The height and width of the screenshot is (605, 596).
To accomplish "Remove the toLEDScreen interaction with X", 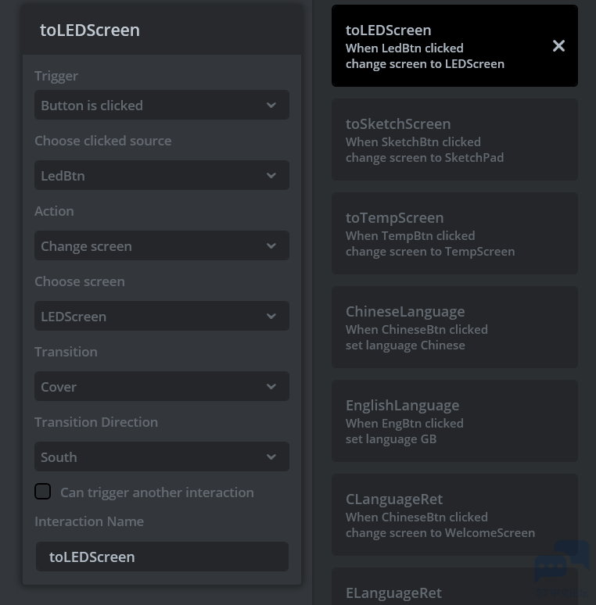I will 558,46.
